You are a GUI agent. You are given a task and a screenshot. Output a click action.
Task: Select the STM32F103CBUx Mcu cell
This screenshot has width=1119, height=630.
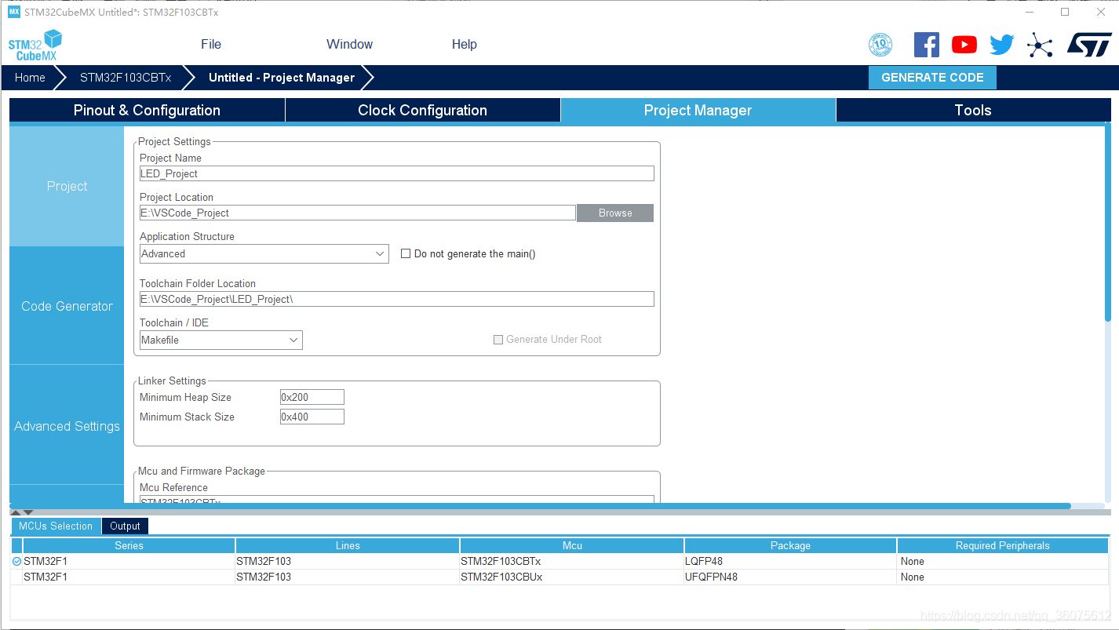pos(572,577)
